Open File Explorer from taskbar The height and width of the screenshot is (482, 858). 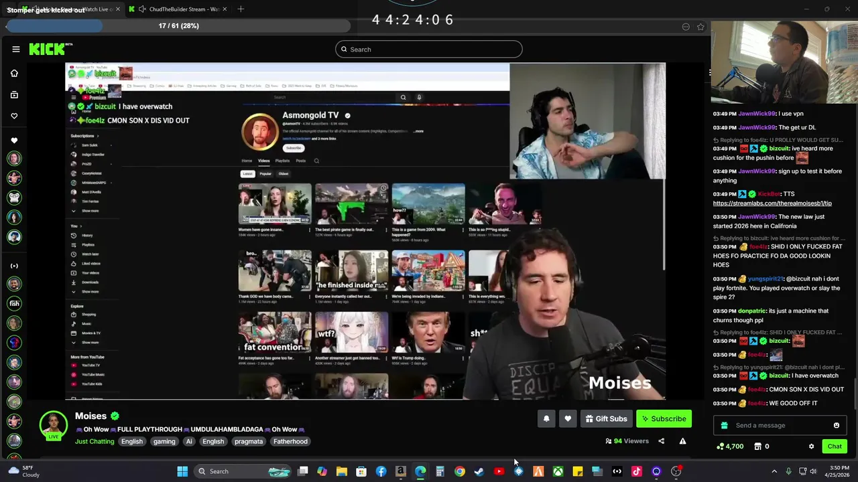(x=342, y=471)
